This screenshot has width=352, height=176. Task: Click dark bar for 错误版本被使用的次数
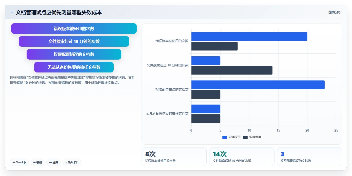[214, 46]
